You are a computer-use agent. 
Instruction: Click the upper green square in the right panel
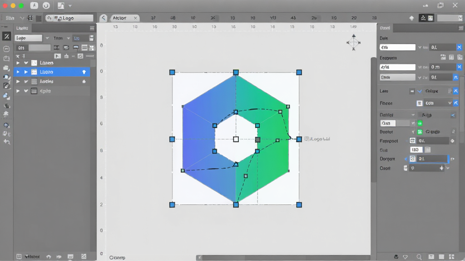coord(420,123)
